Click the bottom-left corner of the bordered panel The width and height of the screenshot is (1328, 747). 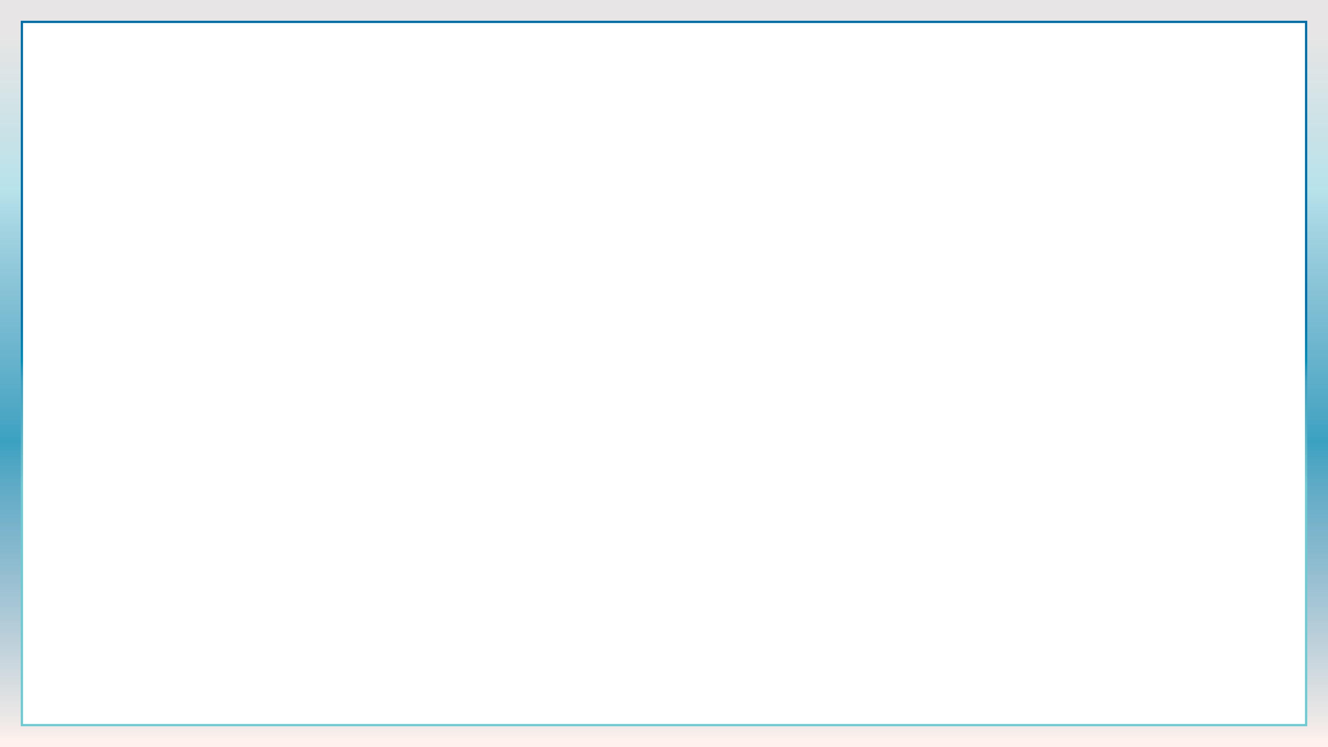click(x=22, y=725)
